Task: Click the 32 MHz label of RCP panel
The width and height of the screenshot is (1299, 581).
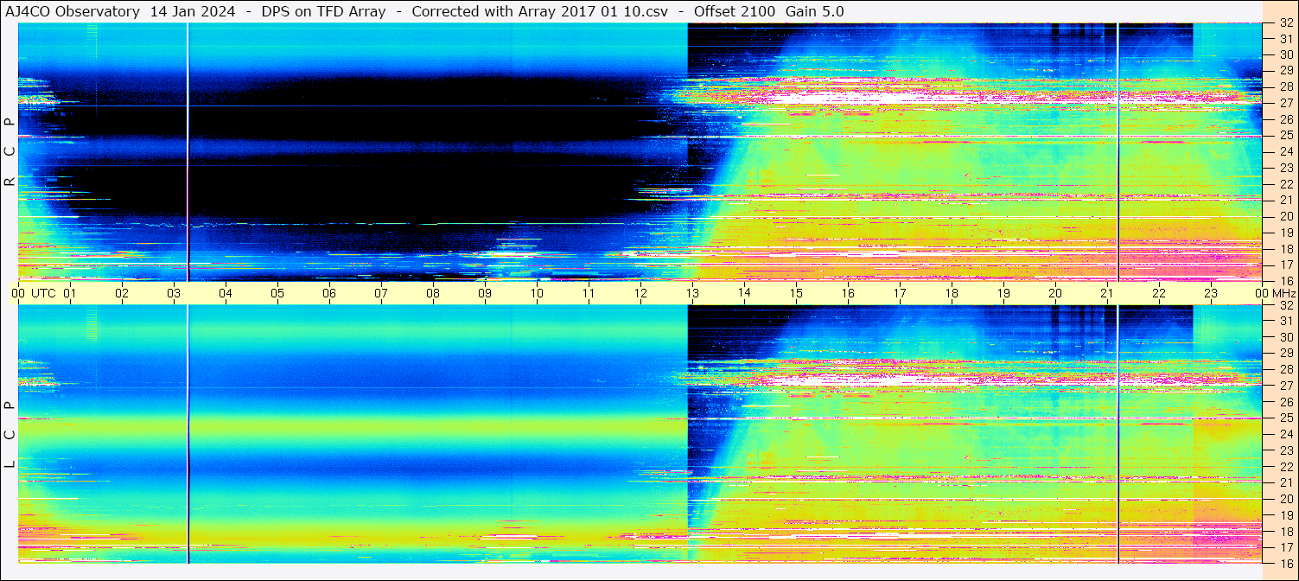Action: click(x=1286, y=23)
